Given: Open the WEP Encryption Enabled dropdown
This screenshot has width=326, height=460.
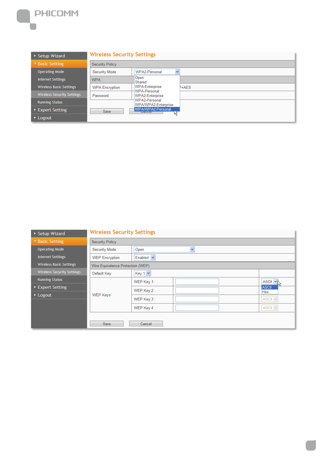Looking at the screenshot, I should [145, 258].
